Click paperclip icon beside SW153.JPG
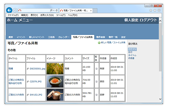This screenshot has width=169, height=110. (28, 95)
